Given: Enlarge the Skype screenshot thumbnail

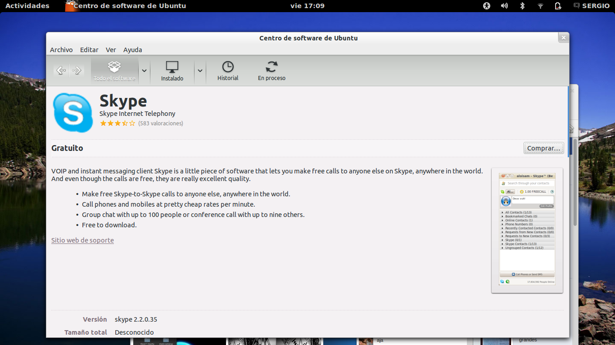Looking at the screenshot, I should 527,230.
